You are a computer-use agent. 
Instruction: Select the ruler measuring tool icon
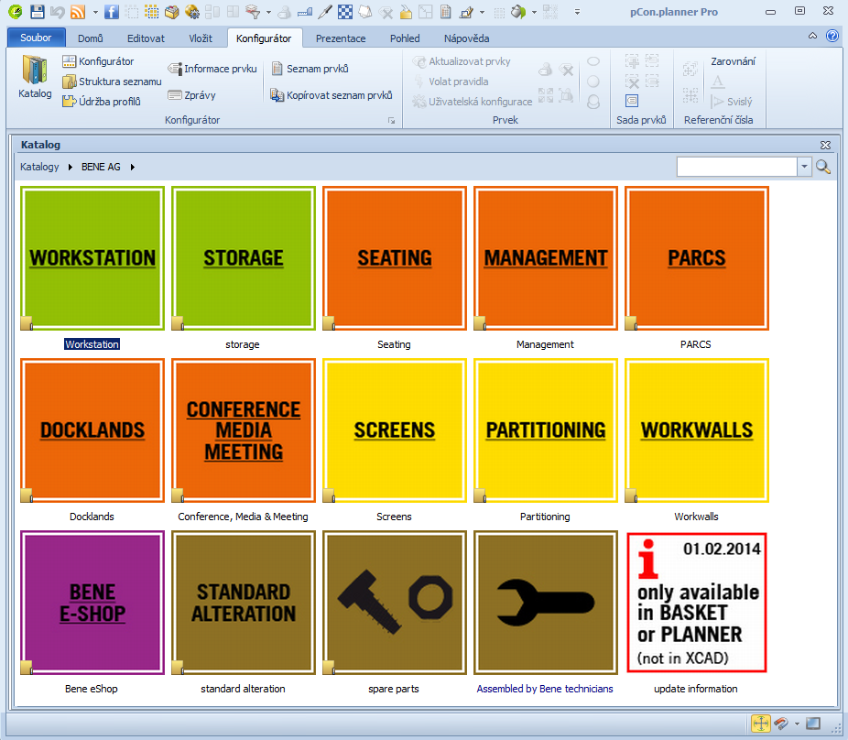[x=304, y=11]
